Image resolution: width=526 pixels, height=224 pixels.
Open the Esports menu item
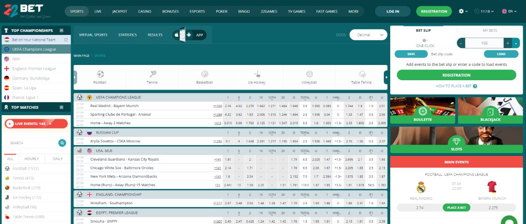click(197, 11)
